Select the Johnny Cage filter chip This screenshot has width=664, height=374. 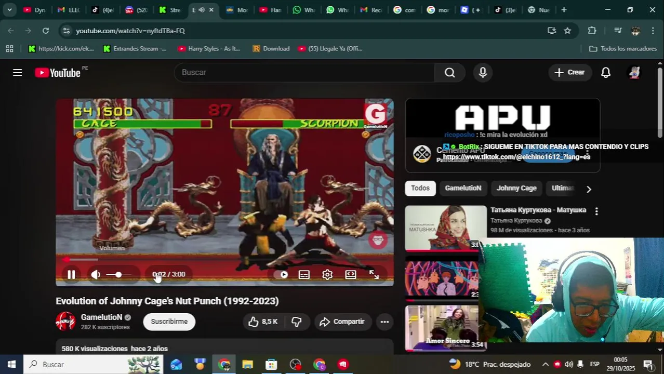click(x=516, y=188)
